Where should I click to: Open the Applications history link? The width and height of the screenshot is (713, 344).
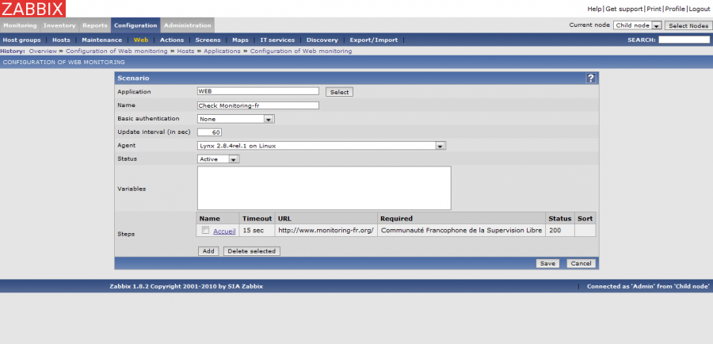pos(222,52)
